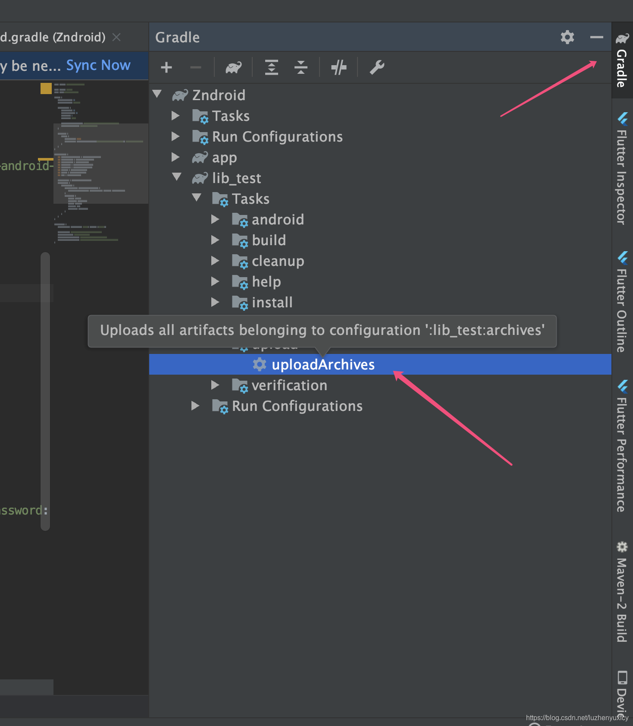
Task: Expand Run Configurations under lib_test
Action: tap(195, 405)
